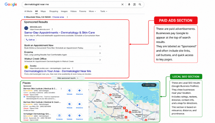Open Dermatologists in Your Area Zocdoc link

coord(58,71)
